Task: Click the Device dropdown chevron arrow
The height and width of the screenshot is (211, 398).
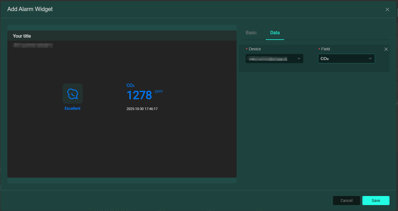Action: (299, 59)
